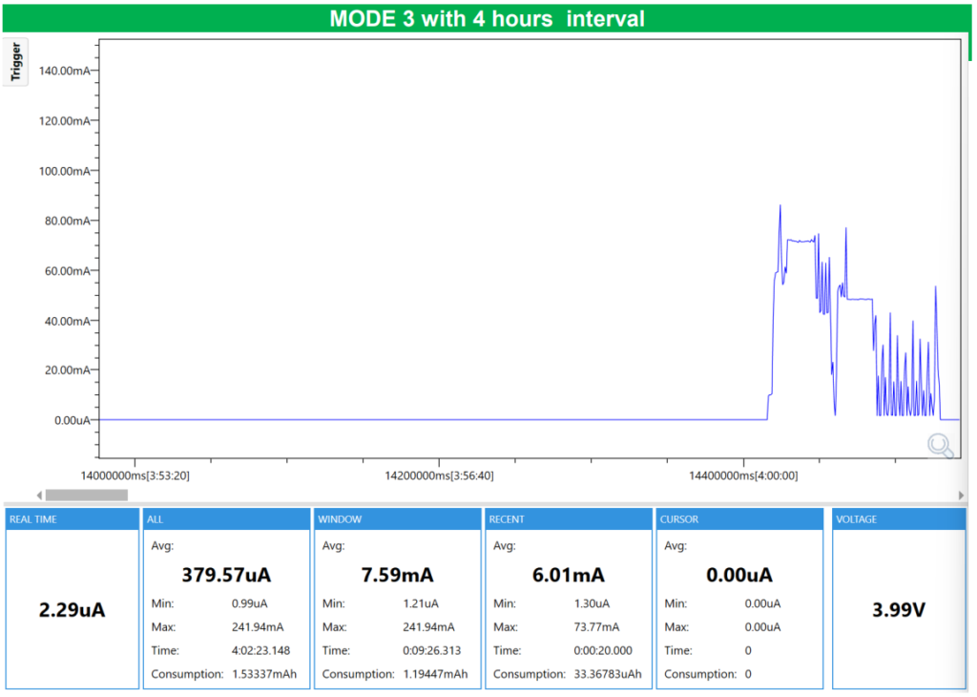Select the WINDOW statistics panel header
The image size is (977, 697).
click(x=397, y=519)
